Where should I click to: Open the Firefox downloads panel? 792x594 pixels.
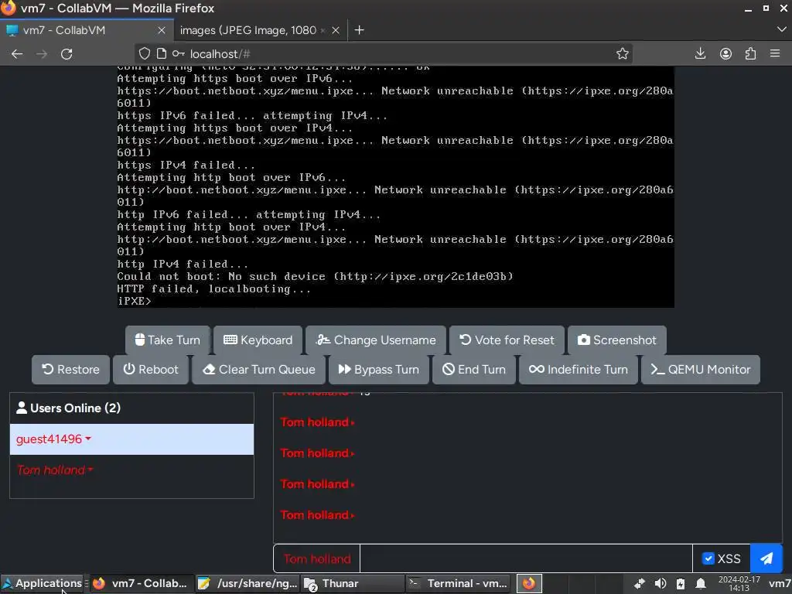tap(700, 53)
